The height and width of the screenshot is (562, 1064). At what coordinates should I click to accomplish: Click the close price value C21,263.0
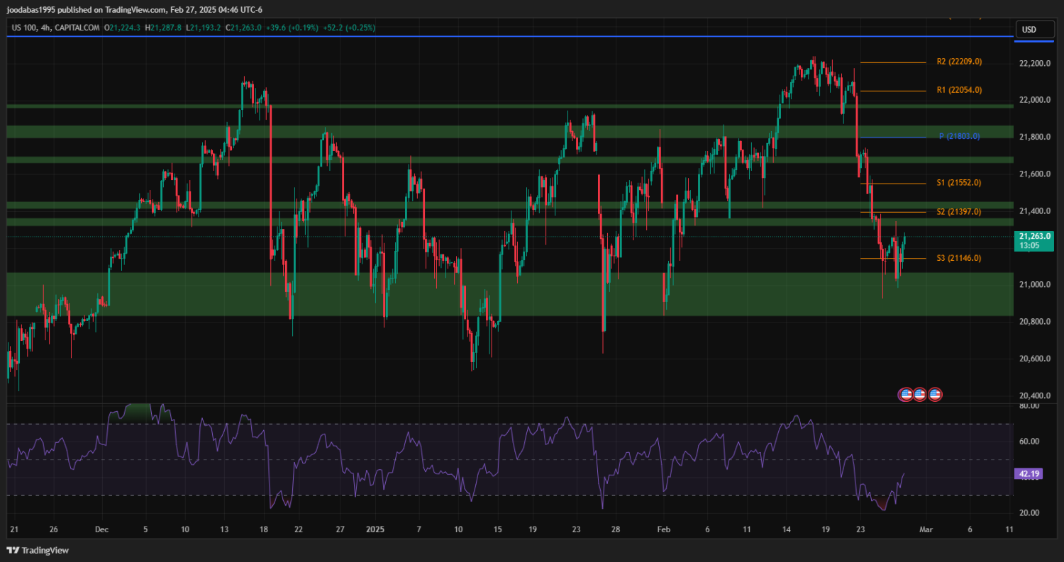[x=243, y=28]
